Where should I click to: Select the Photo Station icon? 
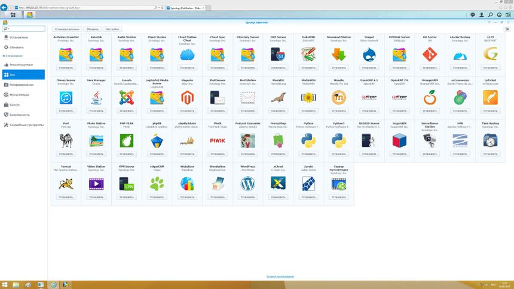96,140
